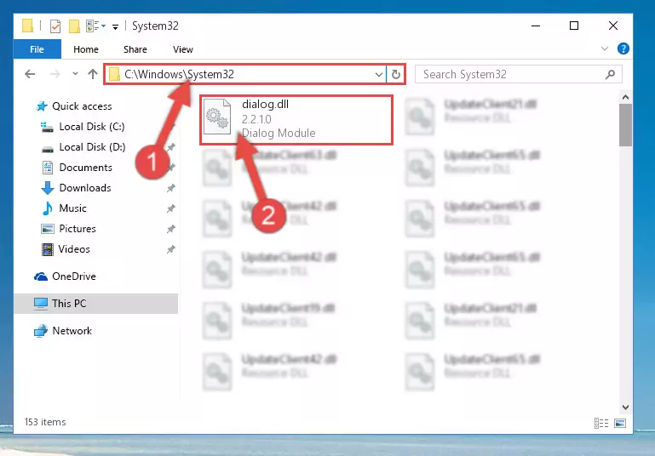Select Network in navigation pane
This screenshot has height=456, width=655.
(x=72, y=331)
